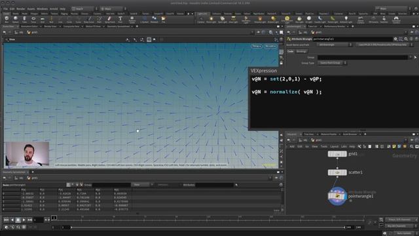Open the Main radial menu dropdown
The image size is (419, 236).
click(x=113, y=9)
